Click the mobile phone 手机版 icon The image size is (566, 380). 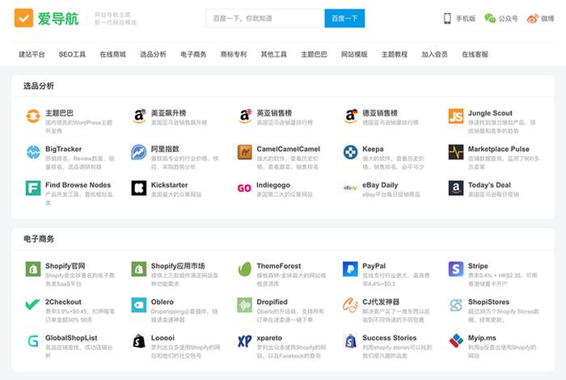coord(447,19)
